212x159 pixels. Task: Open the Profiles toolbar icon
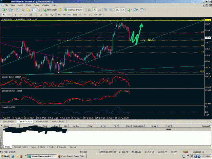10,10
